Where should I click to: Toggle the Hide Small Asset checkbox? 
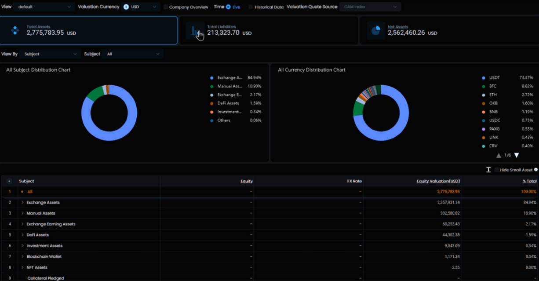(x=497, y=170)
